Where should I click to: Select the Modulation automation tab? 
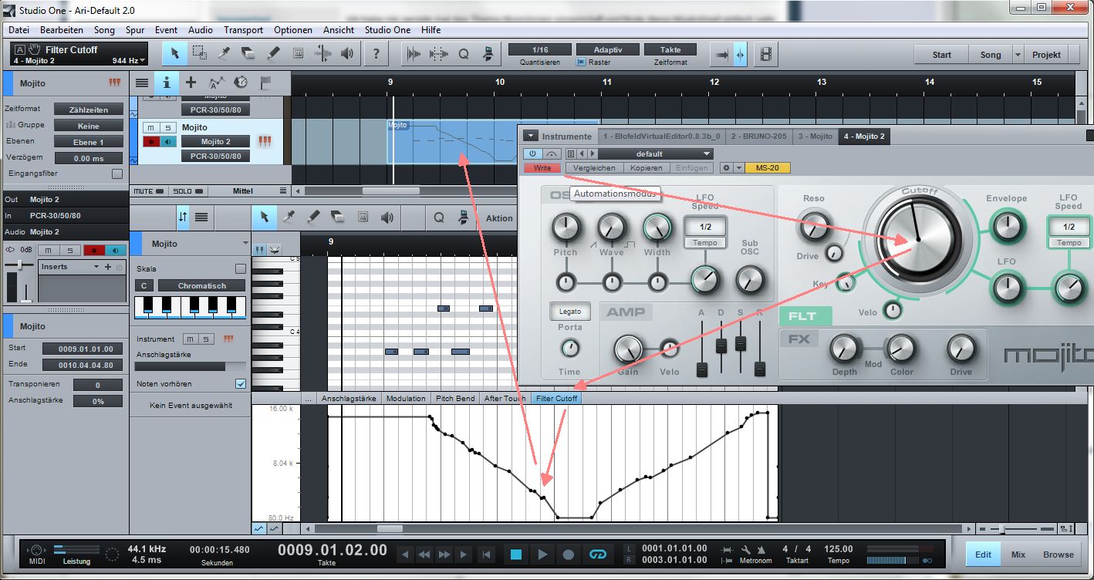coord(406,398)
